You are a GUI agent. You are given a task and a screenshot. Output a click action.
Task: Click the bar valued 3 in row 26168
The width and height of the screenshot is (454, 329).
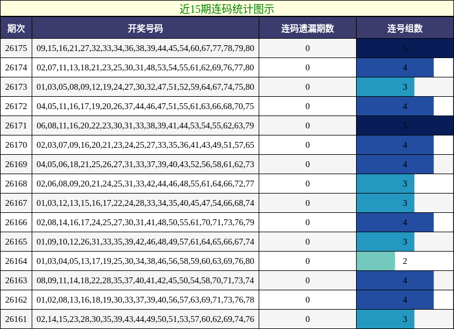(x=385, y=184)
